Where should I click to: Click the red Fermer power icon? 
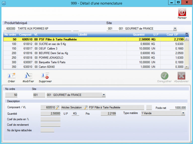182,13
